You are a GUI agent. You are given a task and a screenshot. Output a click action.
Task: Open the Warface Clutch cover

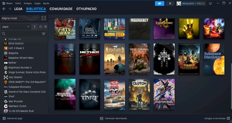(139, 94)
